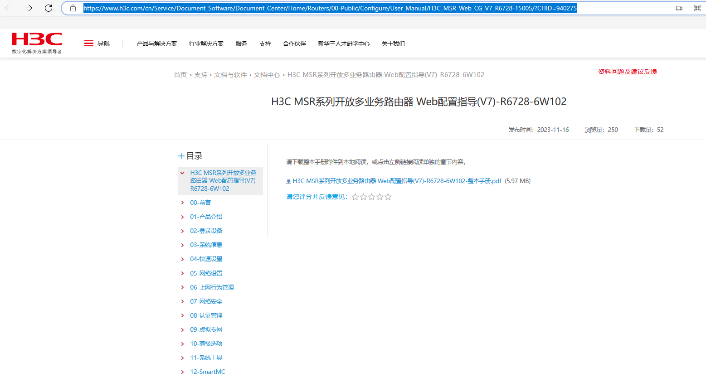Go back using the browser back arrow
The image size is (706, 392).
point(9,8)
